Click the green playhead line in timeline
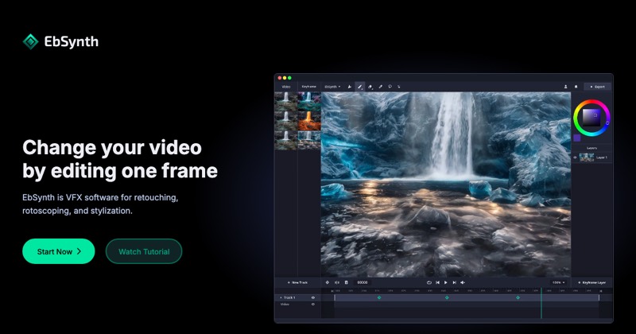The width and height of the screenshot is (636, 334). coord(541,303)
